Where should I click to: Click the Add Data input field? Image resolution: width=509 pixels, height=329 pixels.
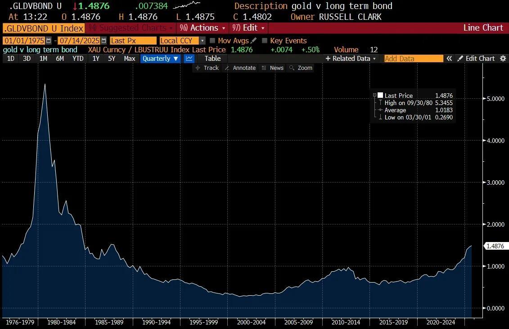[x=413, y=59]
